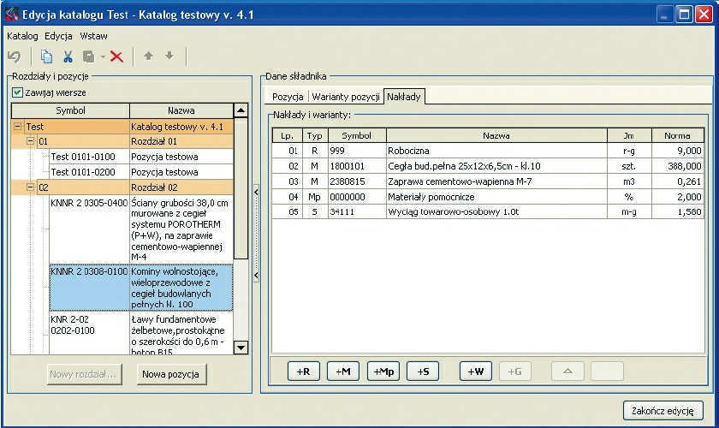The width and height of the screenshot is (719, 428).
Task: Click the Nowa pozycja button
Action: (x=170, y=374)
